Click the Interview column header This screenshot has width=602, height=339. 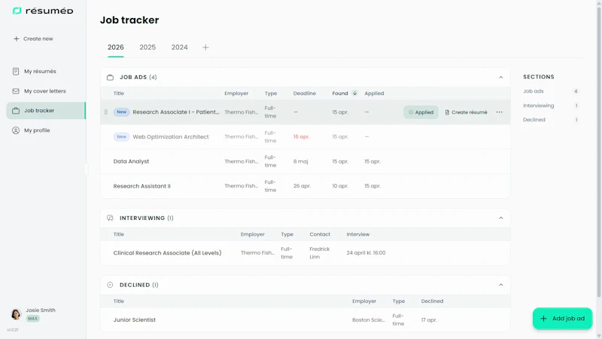click(x=358, y=234)
